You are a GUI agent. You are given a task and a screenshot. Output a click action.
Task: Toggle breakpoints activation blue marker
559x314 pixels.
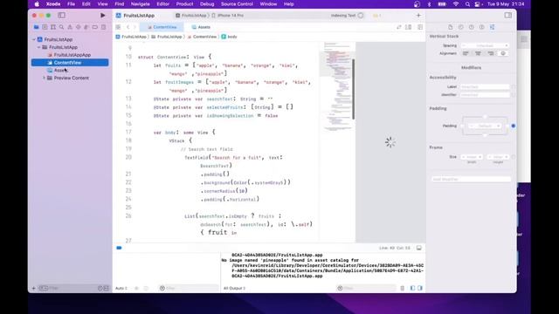click(119, 248)
